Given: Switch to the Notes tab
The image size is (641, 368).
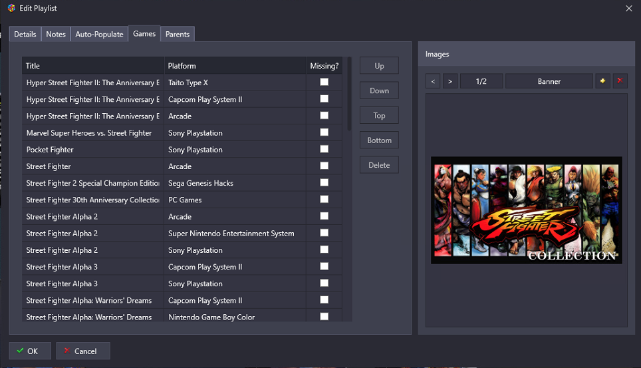Looking at the screenshot, I should point(56,34).
